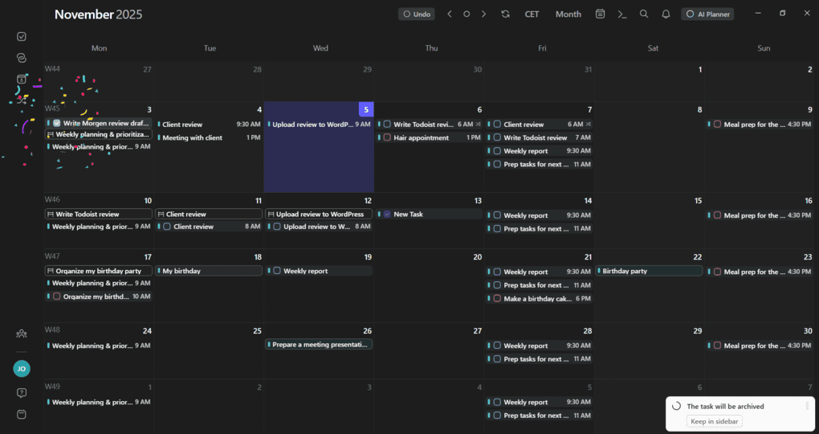Open the search magnifier icon
819x434 pixels.
click(644, 14)
